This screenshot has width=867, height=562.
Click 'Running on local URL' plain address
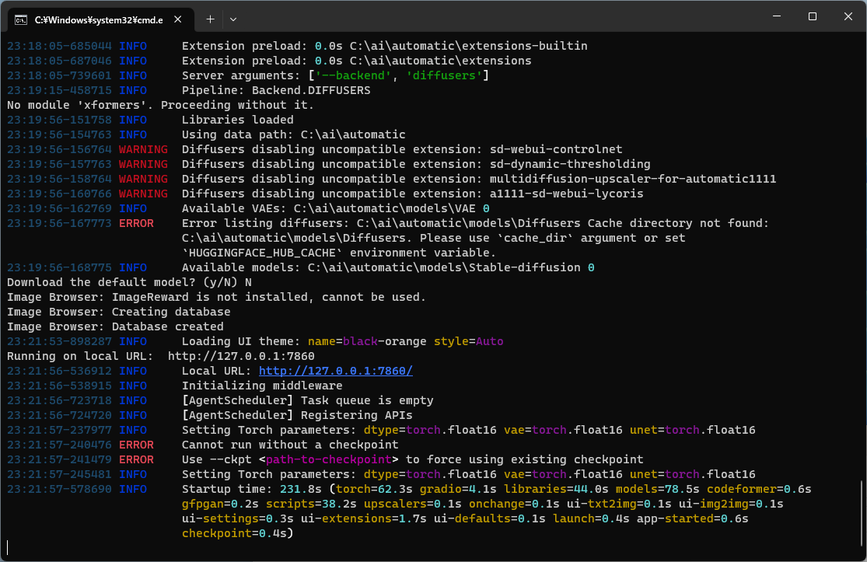point(241,357)
